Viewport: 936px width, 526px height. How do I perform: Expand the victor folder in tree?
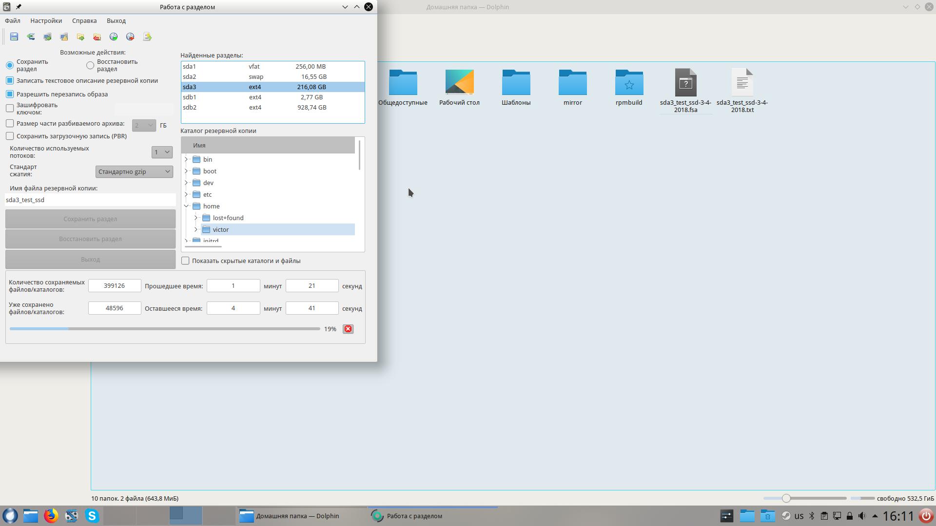(196, 229)
